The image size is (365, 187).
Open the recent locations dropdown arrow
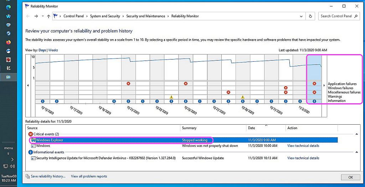click(x=43, y=16)
